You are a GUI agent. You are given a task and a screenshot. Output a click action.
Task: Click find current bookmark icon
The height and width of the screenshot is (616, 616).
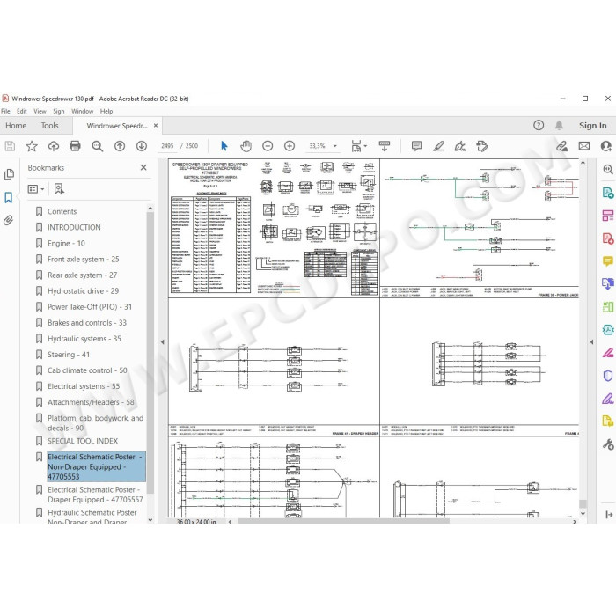[x=59, y=189]
